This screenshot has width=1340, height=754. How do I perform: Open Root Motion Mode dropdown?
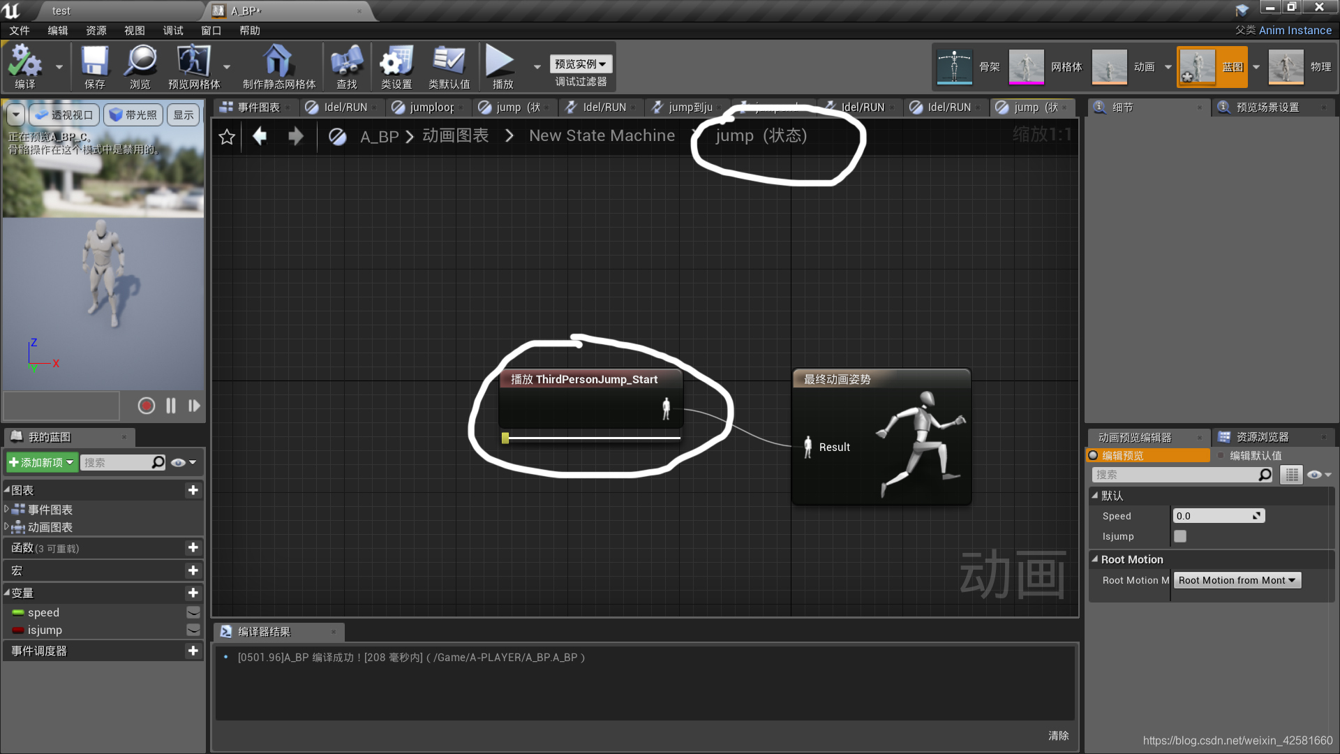1237,580
